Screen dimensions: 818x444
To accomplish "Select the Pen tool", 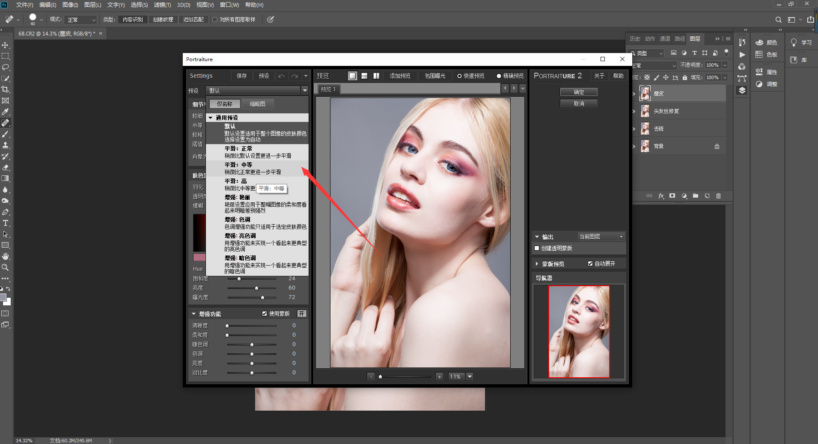I will coord(6,212).
